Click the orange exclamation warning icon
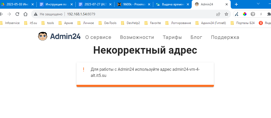Viewport: 271px width, 118px height. point(84,70)
